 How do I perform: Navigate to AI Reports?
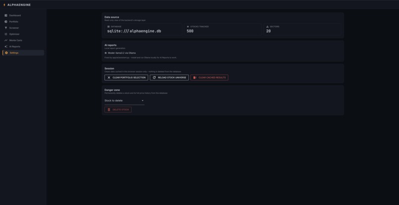[23, 46]
